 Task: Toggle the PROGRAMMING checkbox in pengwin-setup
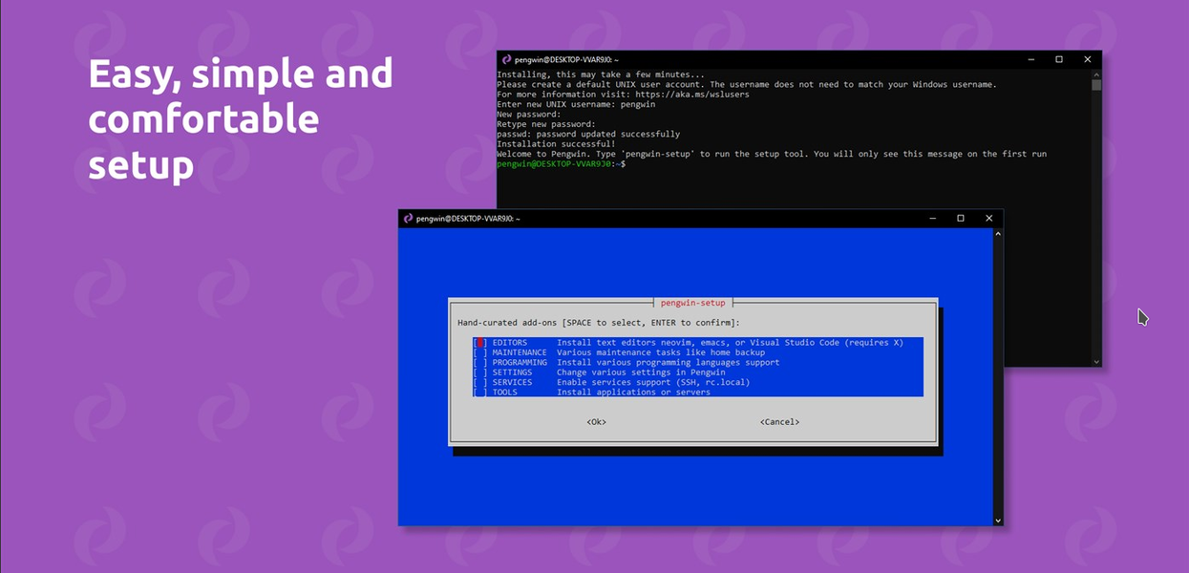click(x=480, y=363)
